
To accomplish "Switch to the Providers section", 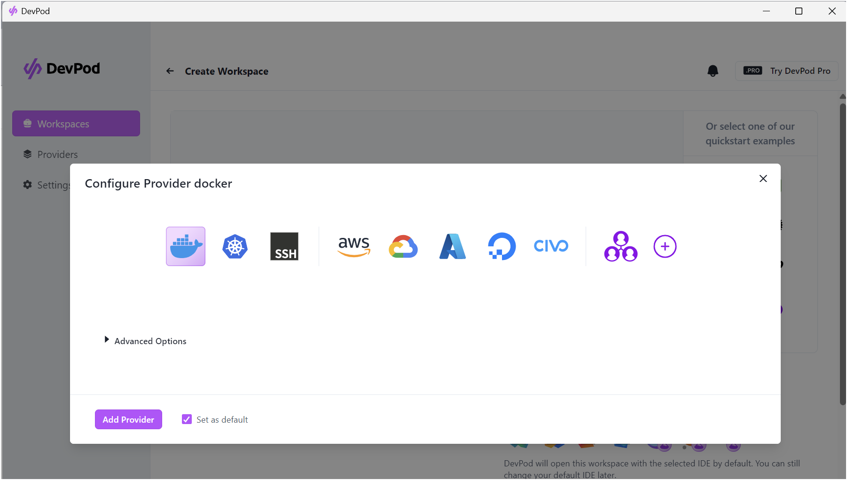I will (57, 154).
